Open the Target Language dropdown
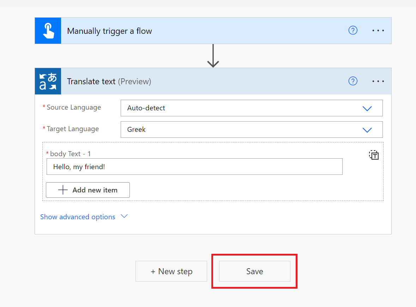This screenshot has height=307, width=416. click(x=367, y=129)
